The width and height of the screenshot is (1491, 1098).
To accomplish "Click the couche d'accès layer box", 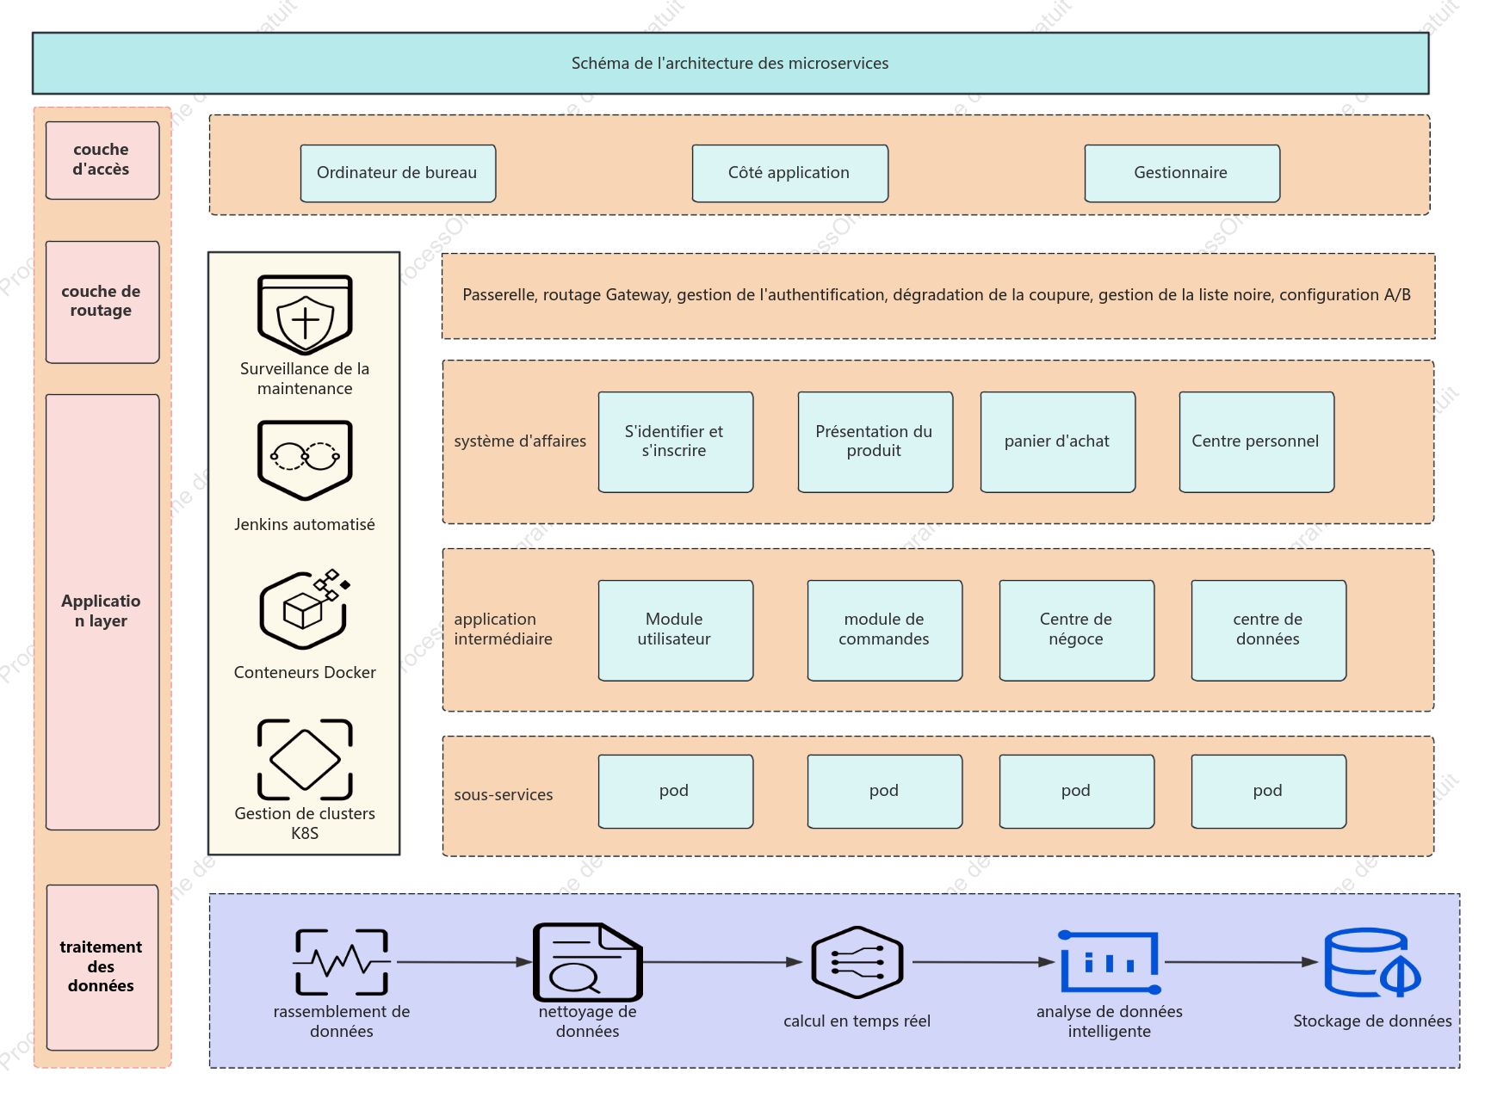I will [x=102, y=160].
